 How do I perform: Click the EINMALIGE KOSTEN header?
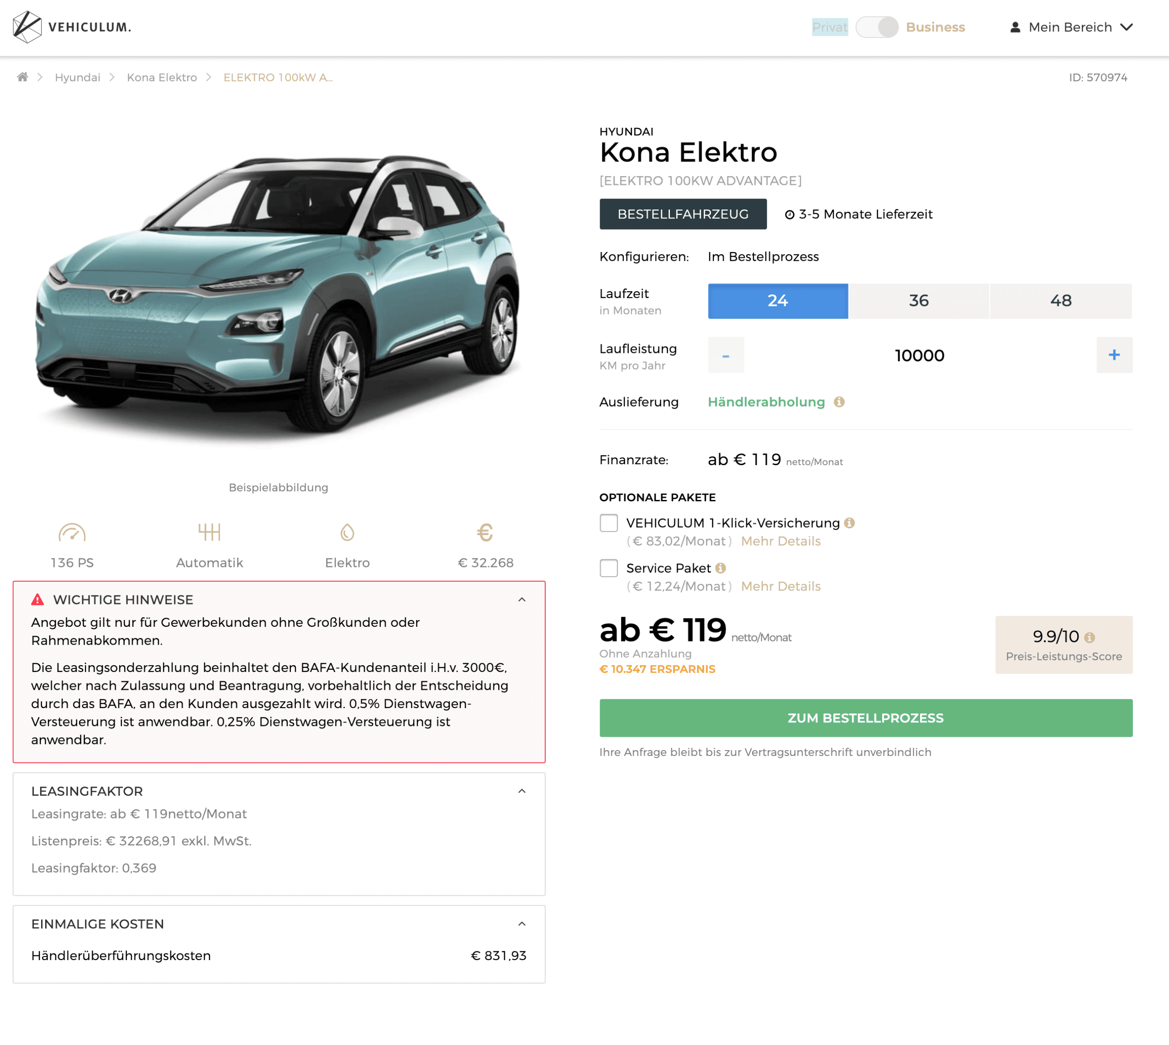tap(98, 923)
